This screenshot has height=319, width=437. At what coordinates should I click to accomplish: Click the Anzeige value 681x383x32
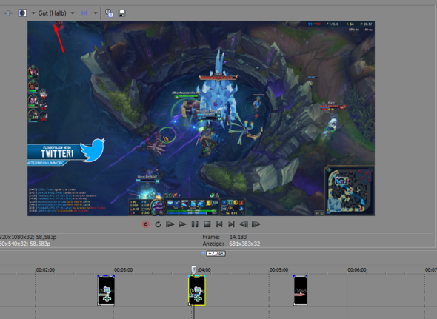click(244, 244)
